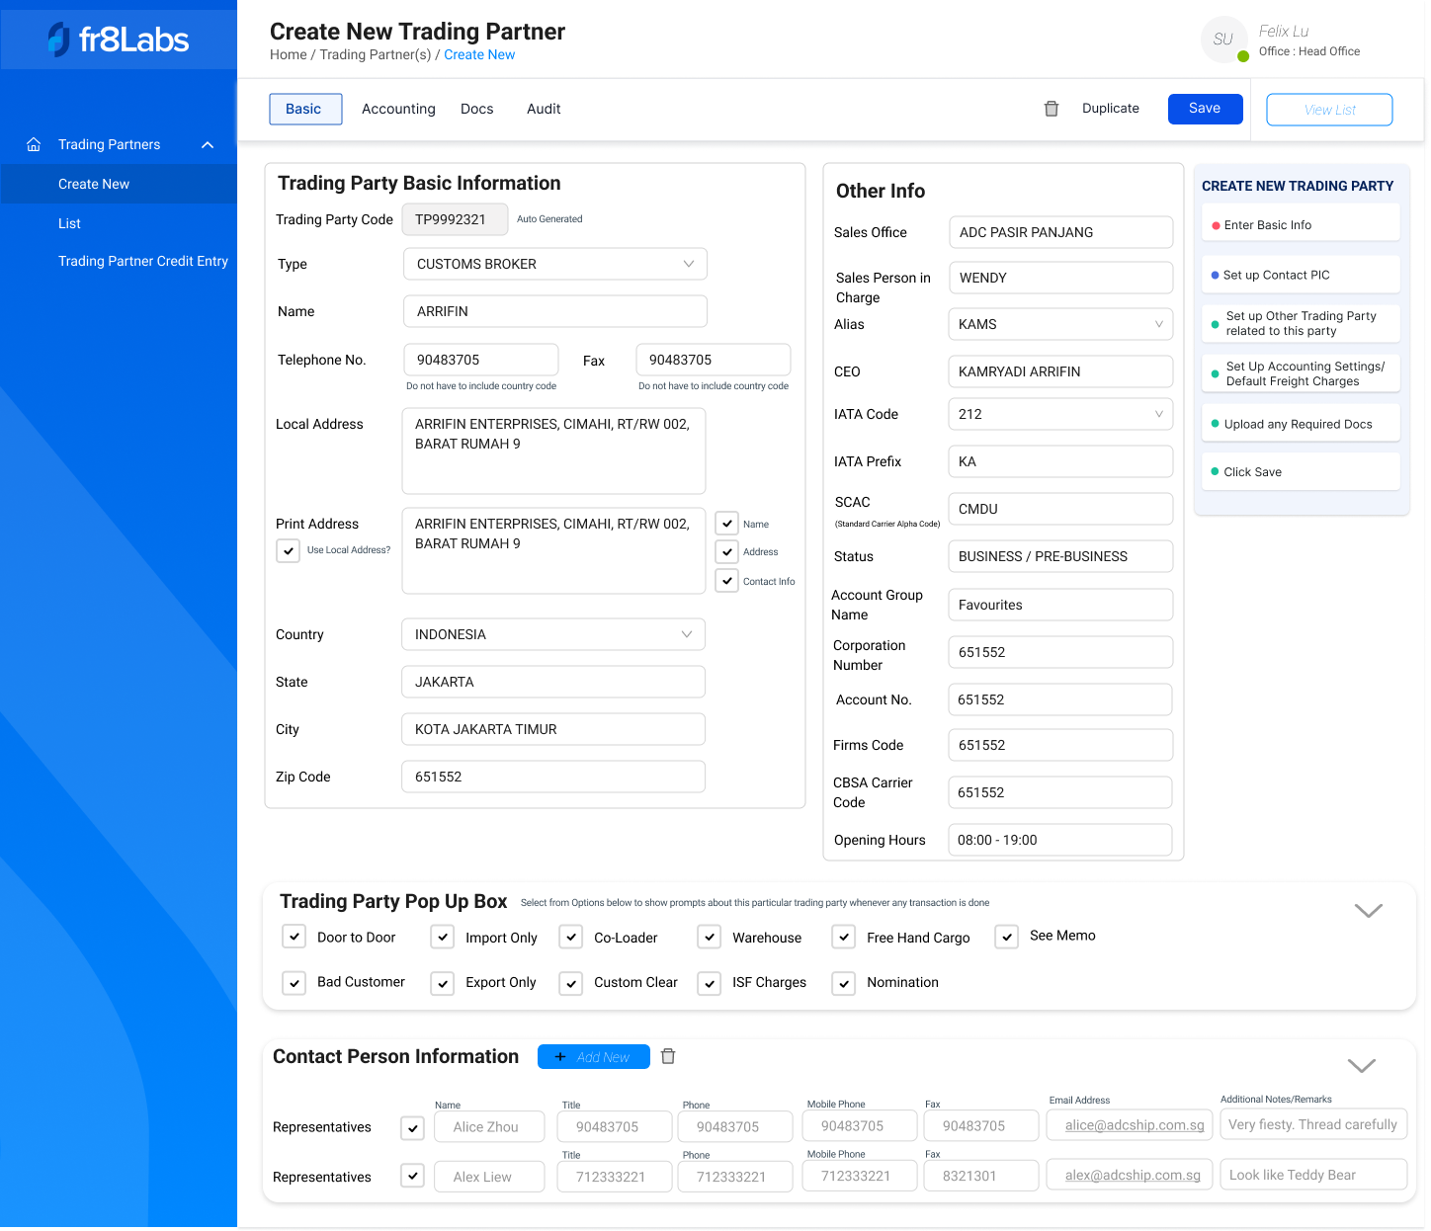Click Add New contact button
Screen dimensions: 1431x1231
pyautogui.click(x=594, y=1056)
